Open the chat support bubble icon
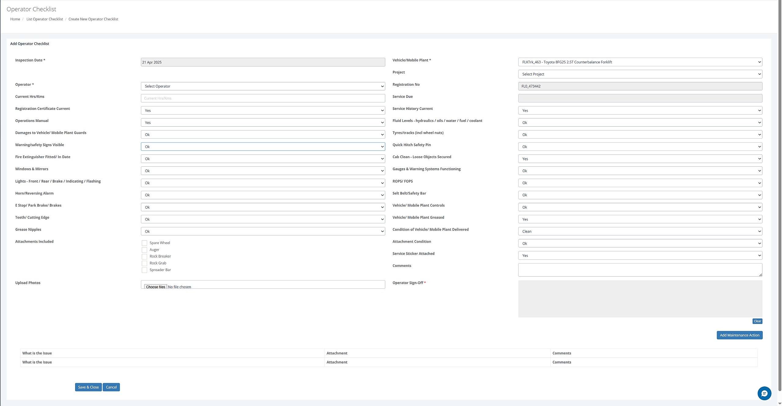The width and height of the screenshot is (782, 406). point(764,393)
